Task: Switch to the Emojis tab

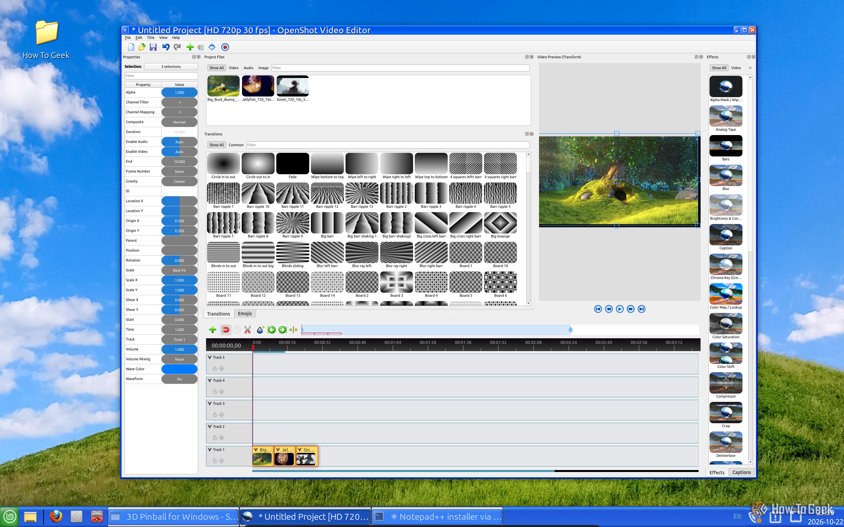Action: 245,314
